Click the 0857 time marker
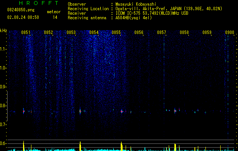Screen dimensions: 238x151 [x=162, y=32]
